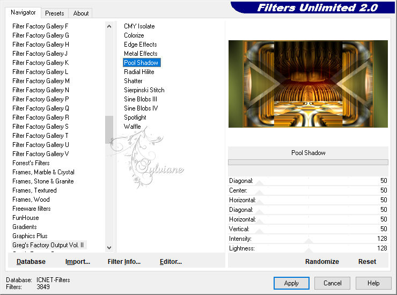The height and width of the screenshot is (295, 397).
Task: Select Freeware filters category
Action: 32,209
